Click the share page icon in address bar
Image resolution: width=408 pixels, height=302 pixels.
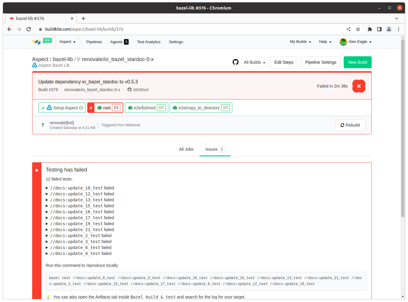[x=348, y=29]
